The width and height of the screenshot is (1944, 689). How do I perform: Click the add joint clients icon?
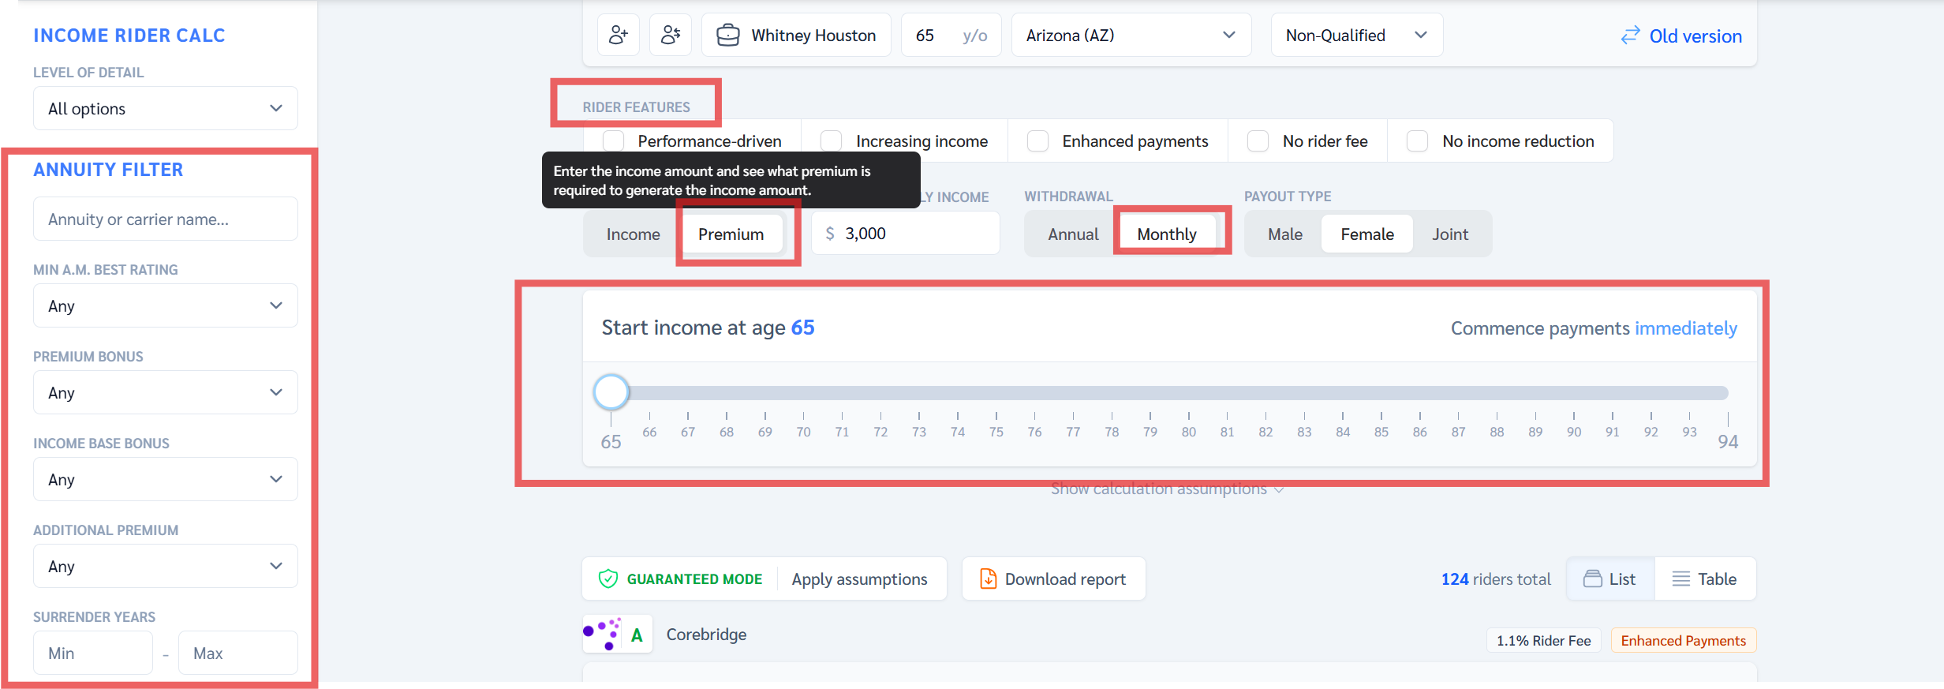coord(671,35)
